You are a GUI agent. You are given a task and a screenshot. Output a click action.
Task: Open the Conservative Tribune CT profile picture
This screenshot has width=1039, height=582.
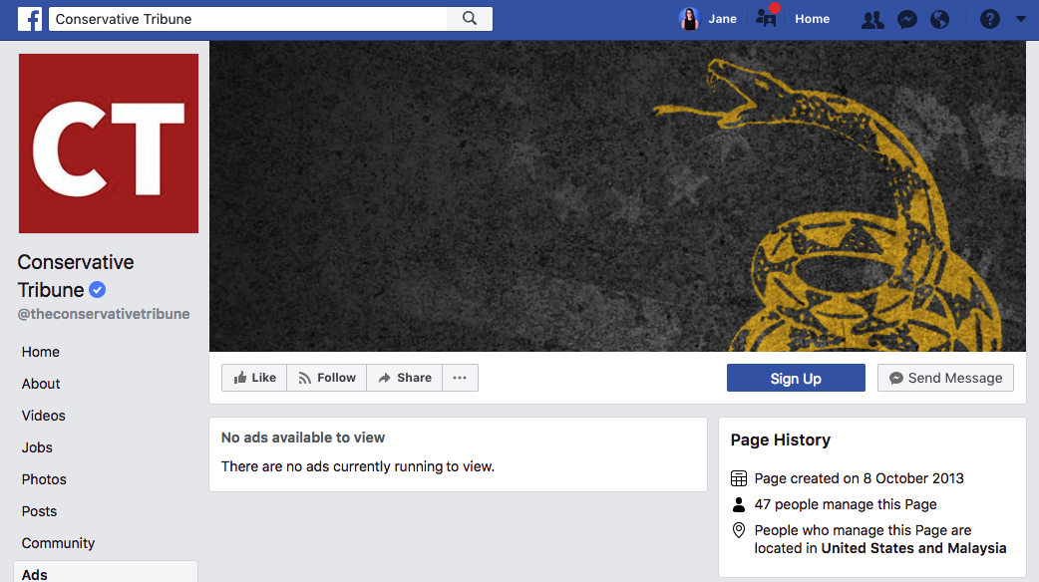pyautogui.click(x=109, y=144)
